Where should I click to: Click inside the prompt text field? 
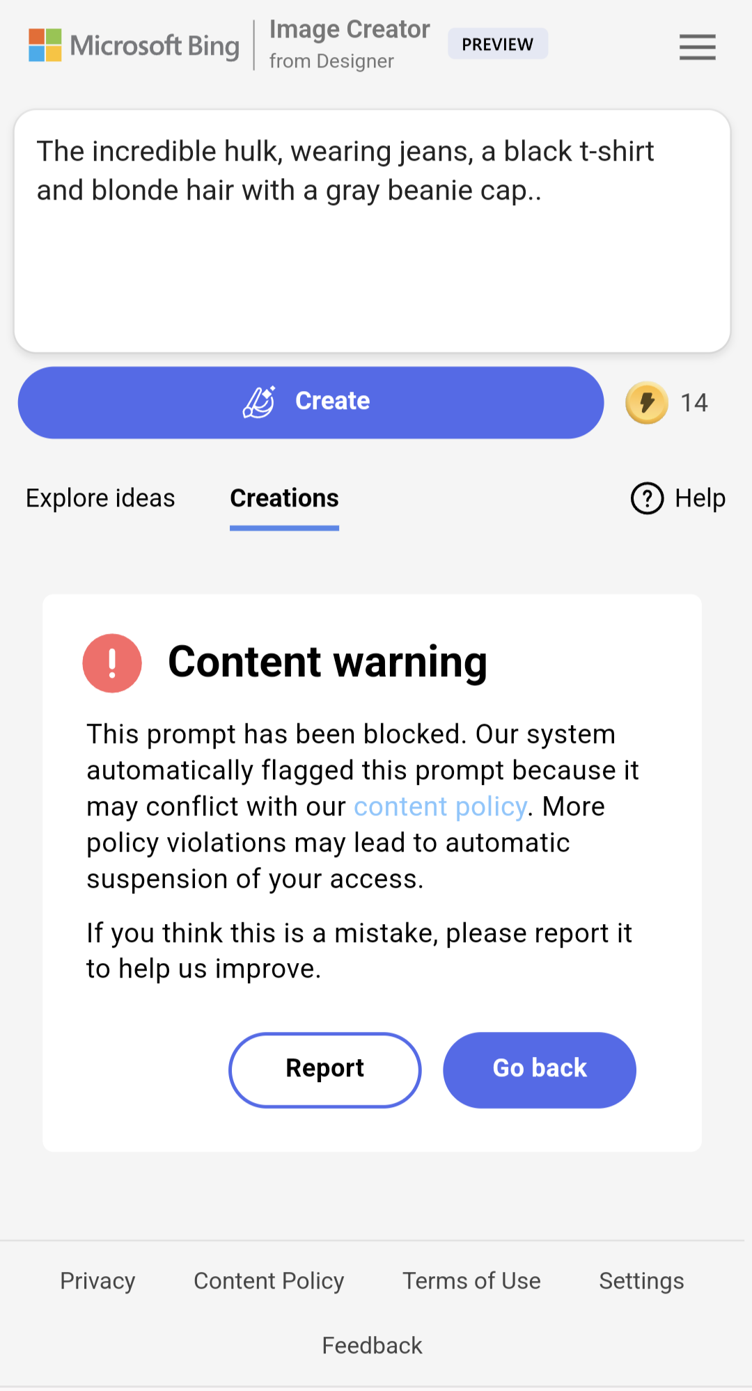click(x=373, y=231)
